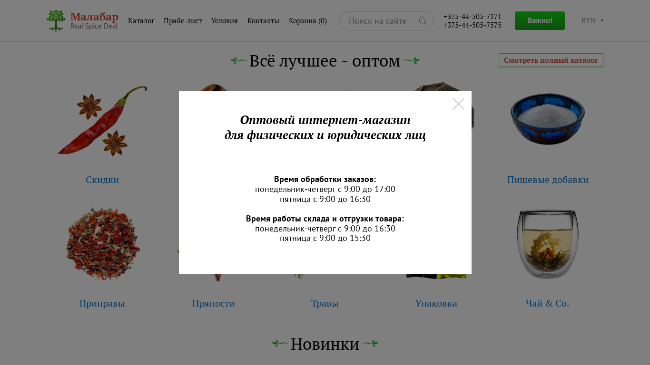Click the chili pepper Скидки image
The height and width of the screenshot is (365, 650).
(102, 121)
